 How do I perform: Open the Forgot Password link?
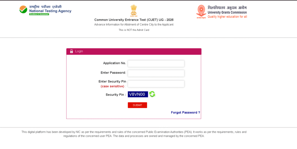(x=185, y=113)
